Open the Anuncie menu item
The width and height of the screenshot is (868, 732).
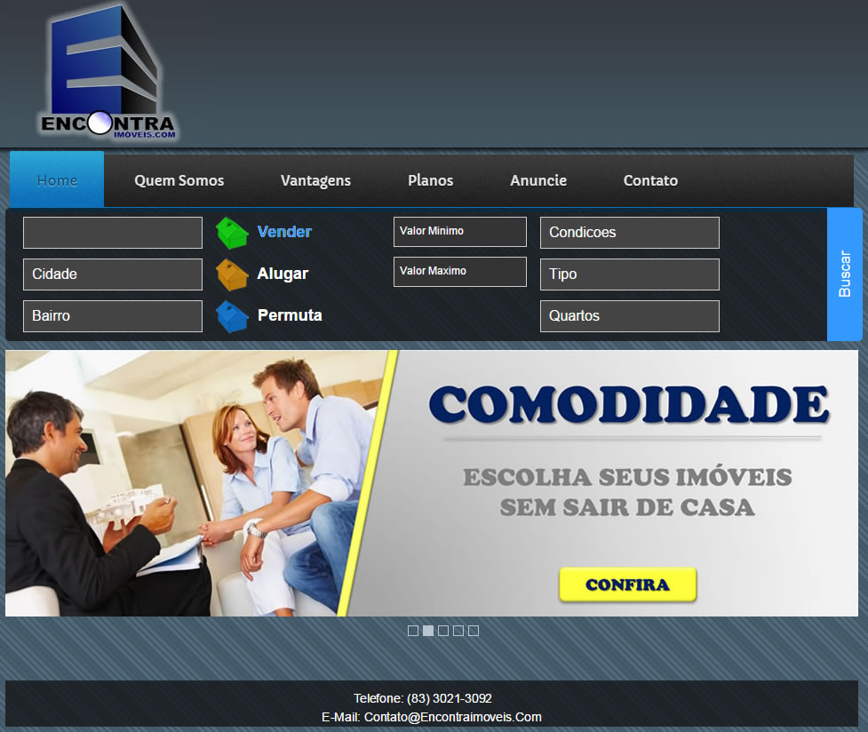coord(538,180)
